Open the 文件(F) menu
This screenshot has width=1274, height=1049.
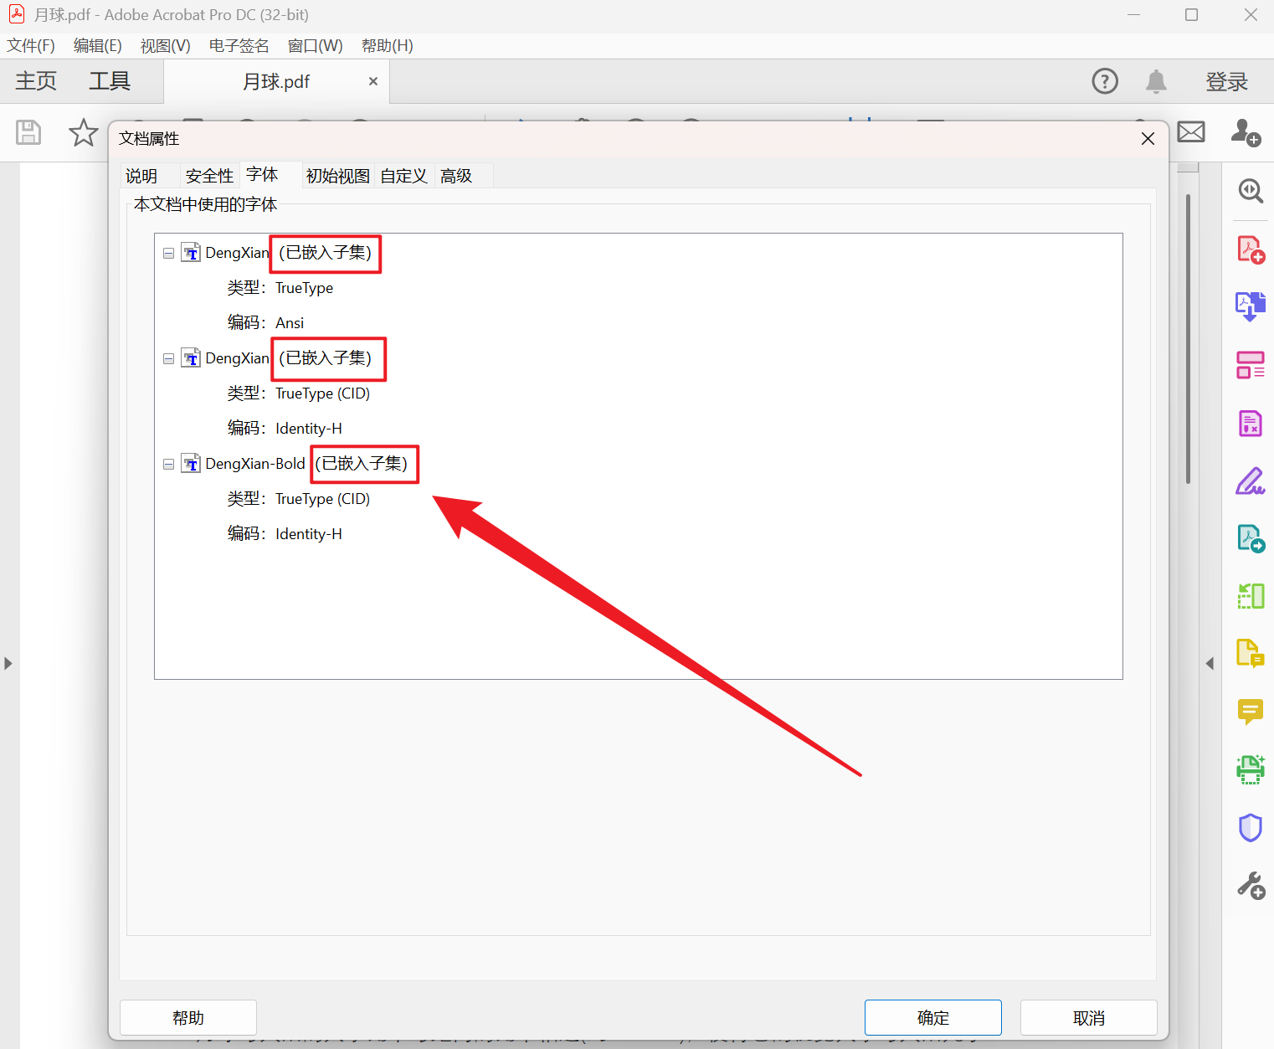[31, 45]
